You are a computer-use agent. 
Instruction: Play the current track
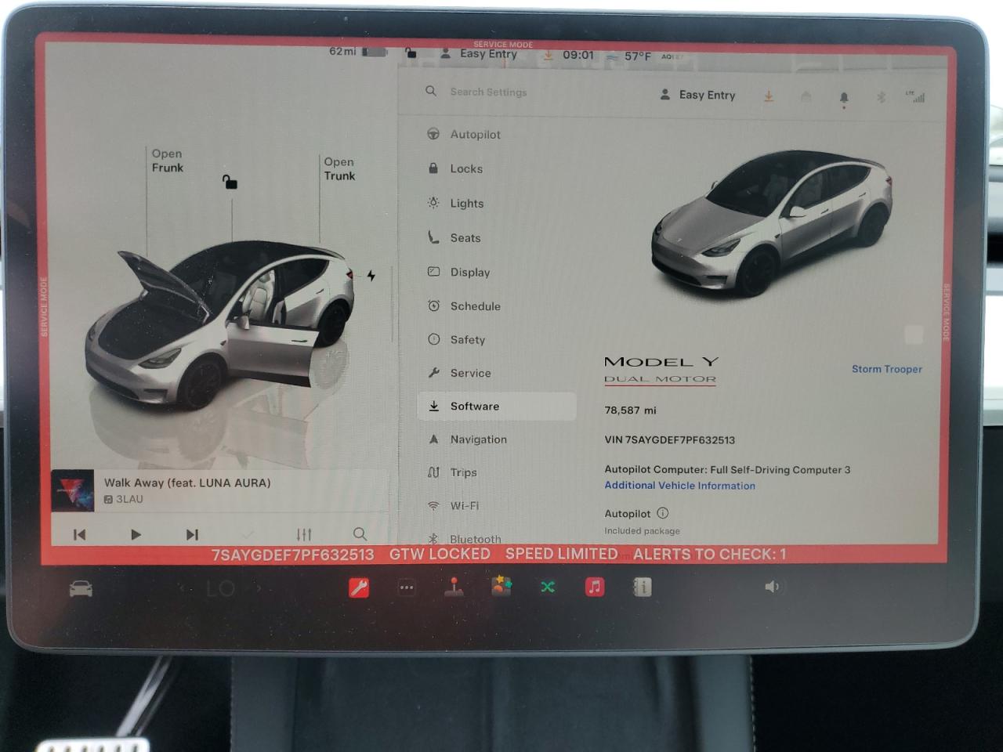136,534
